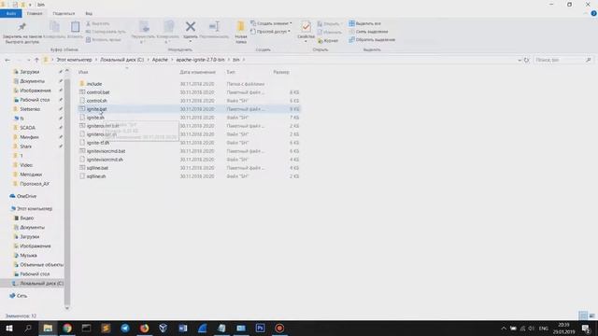Go up one folder level

[36, 60]
